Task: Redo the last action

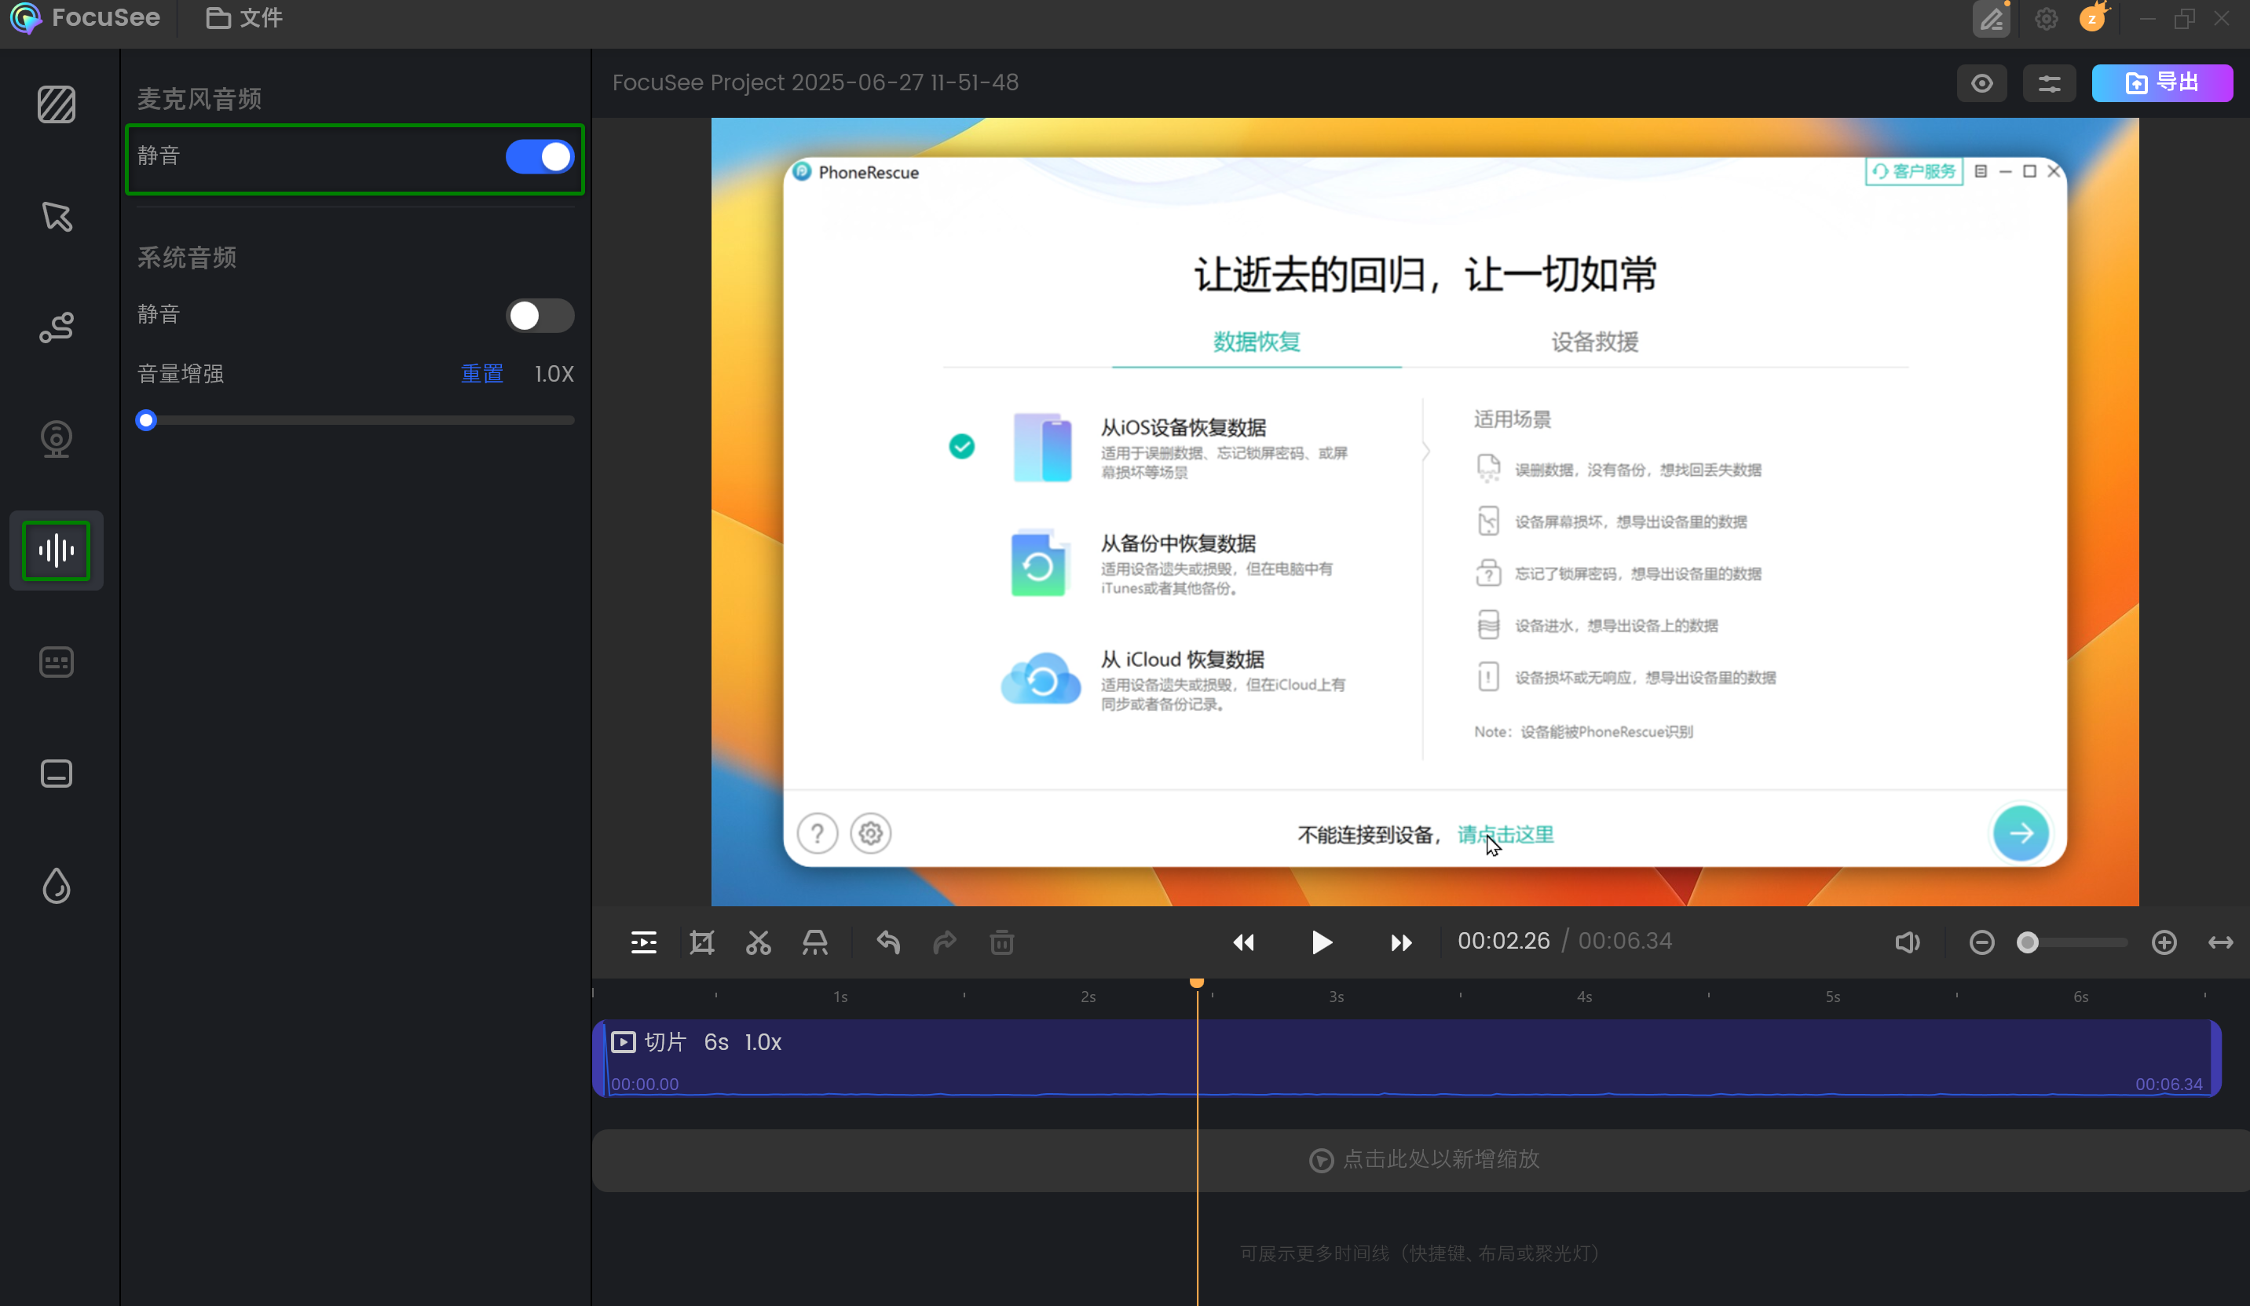Action: pos(945,942)
